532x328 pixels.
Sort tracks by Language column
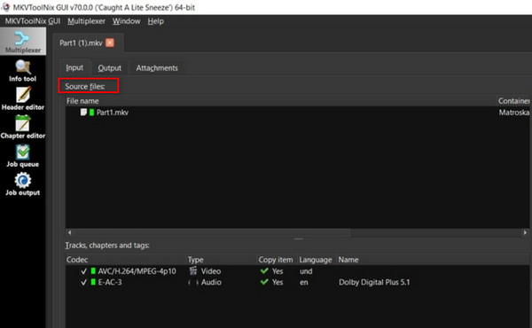pyautogui.click(x=317, y=260)
